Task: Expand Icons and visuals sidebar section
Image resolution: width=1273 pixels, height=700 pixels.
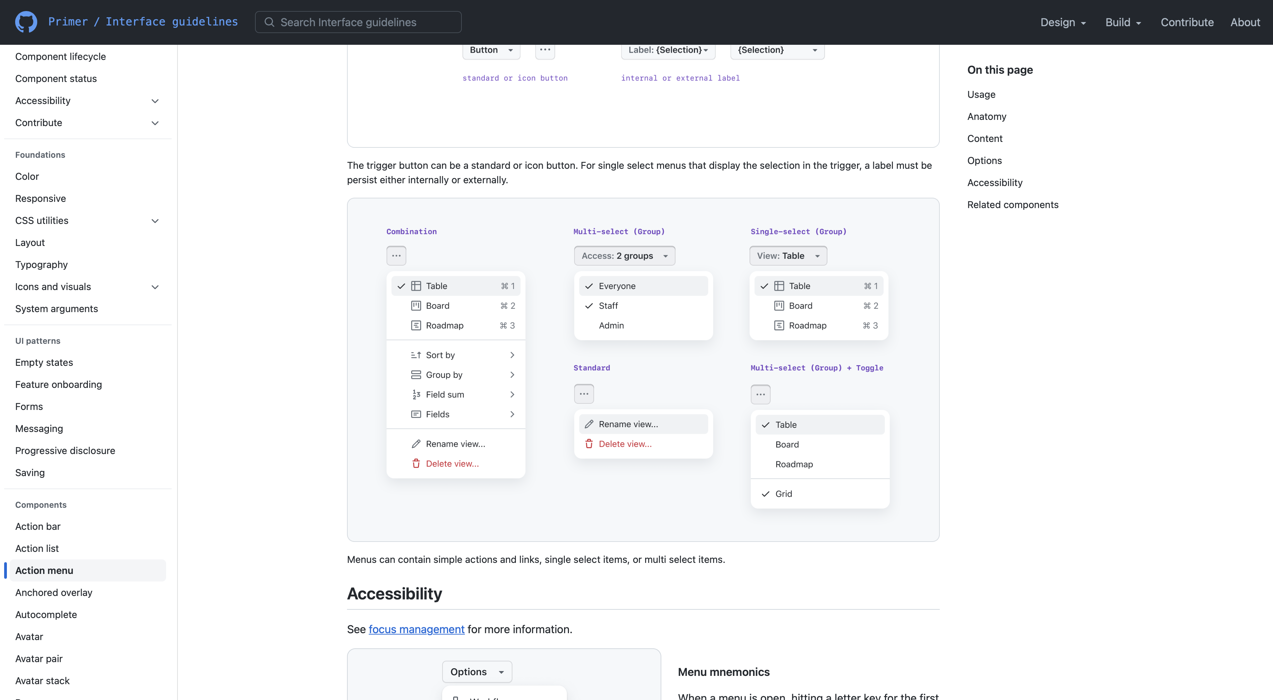Action: click(155, 287)
